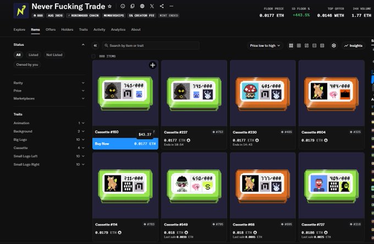This screenshot has height=244, width=374.
Task: Select all items checkbox next to 888 ITEMS
Action: coord(94,56)
